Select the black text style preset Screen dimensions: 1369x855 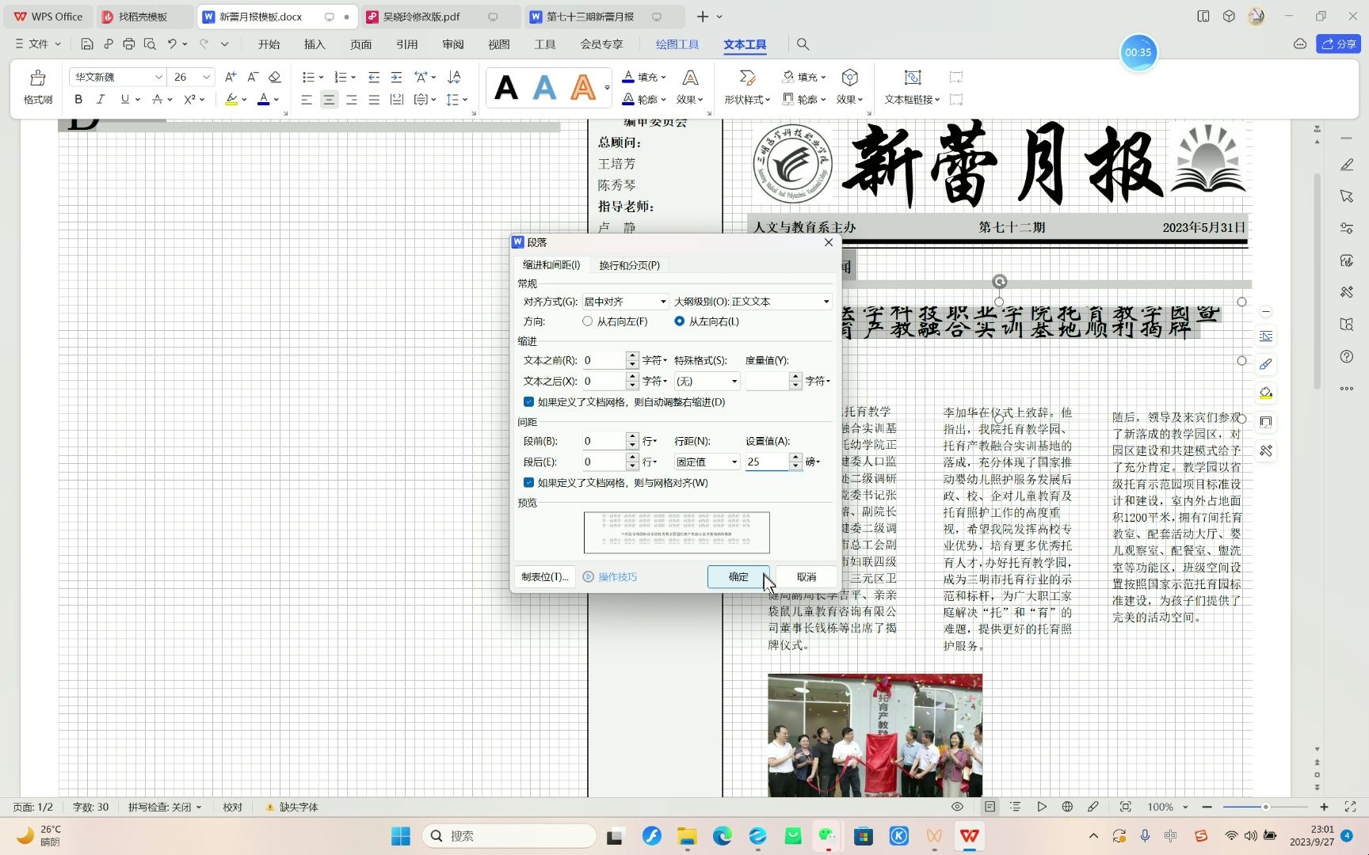coord(506,87)
